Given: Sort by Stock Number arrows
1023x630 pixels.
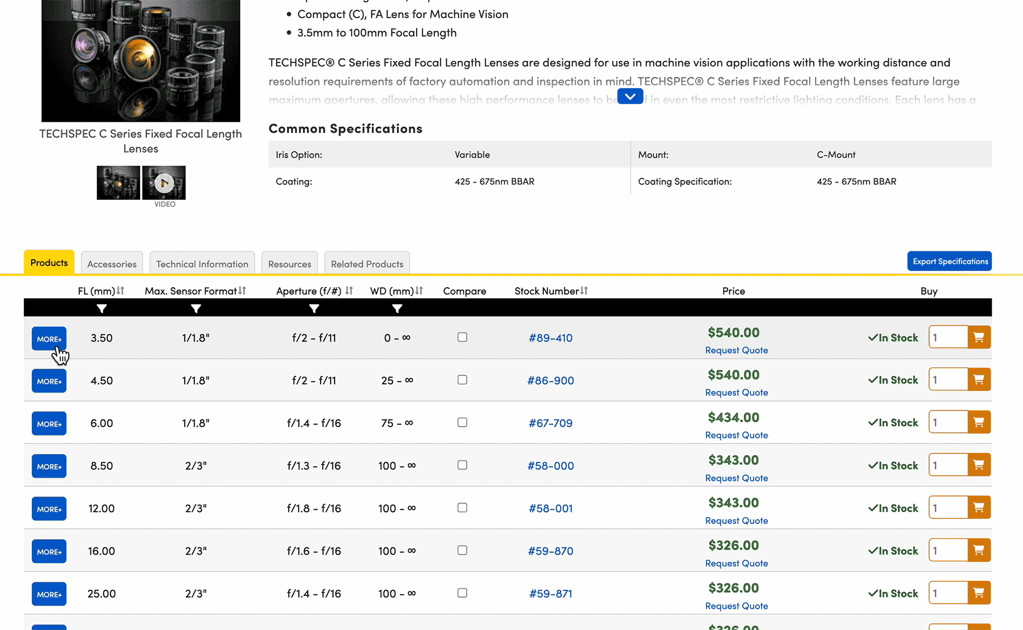Looking at the screenshot, I should coord(584,291).
